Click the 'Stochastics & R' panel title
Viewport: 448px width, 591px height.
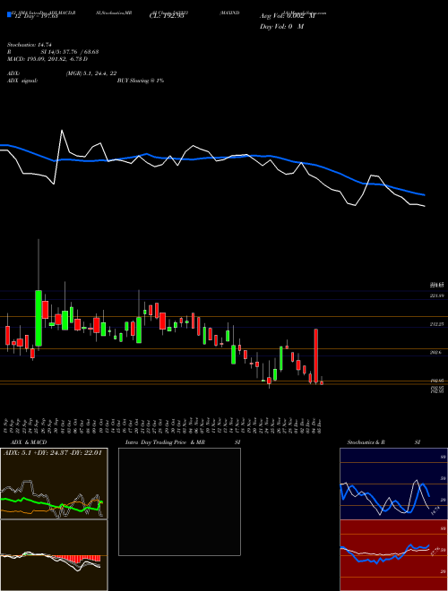click(x=366, y=442)
